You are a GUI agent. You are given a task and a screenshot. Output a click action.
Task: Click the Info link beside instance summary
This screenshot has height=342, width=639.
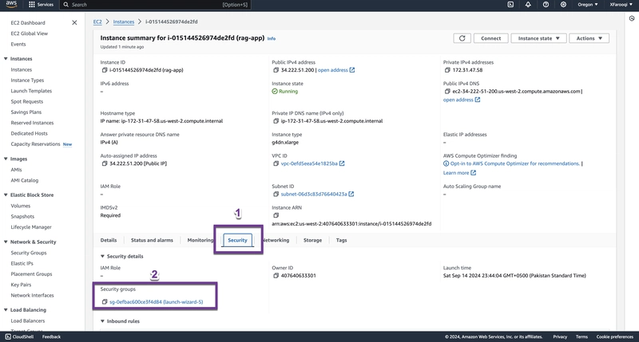click(272, 38)
